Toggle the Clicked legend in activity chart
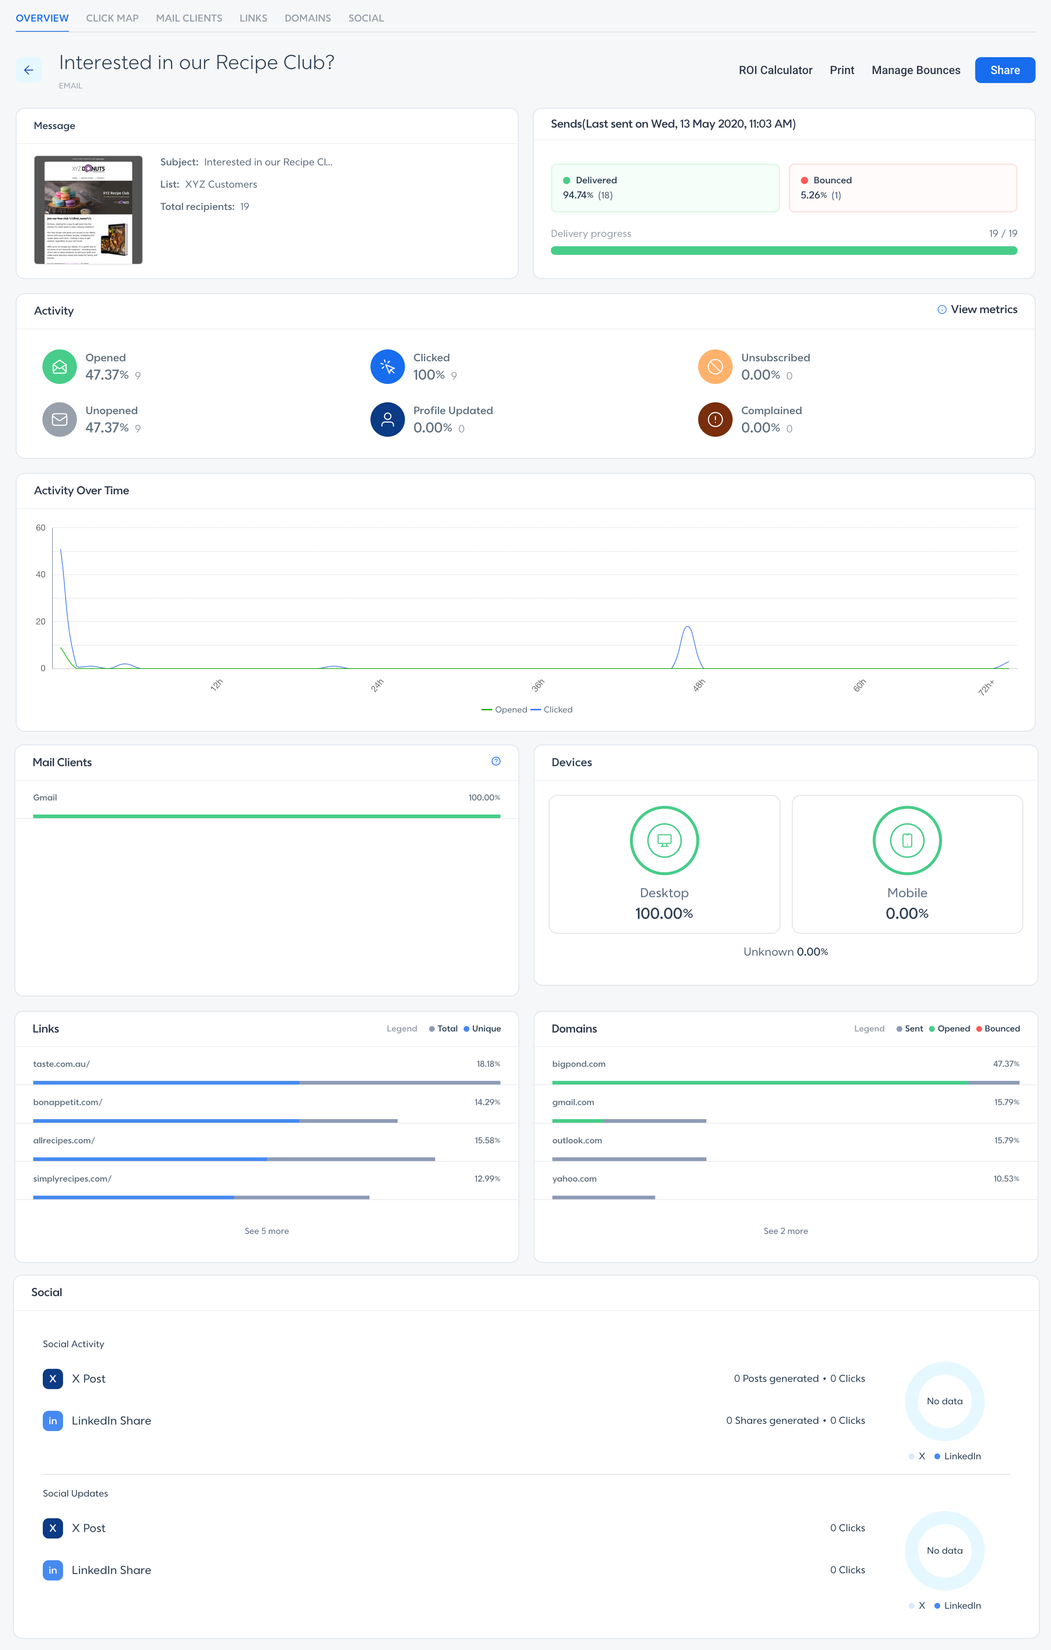The height and width of the screenshot is (1650, 1051). coord(551,709)
